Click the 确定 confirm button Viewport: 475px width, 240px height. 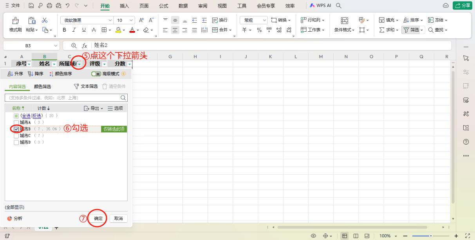(x=98, y=219)
